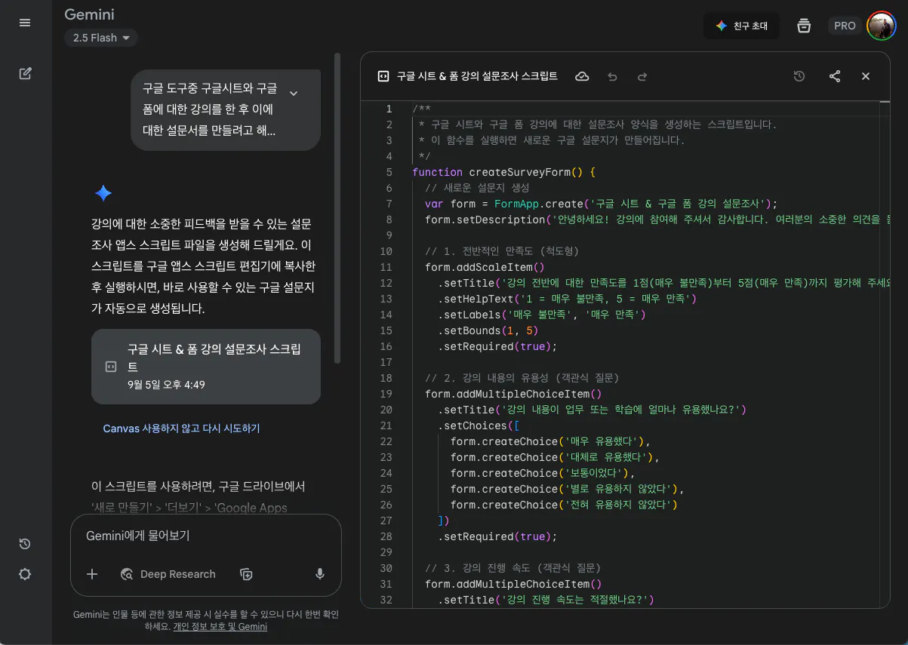Toggle the sidebar with the hamburger menu
Viewport: 908px width, 645px height.
point(25,23)
